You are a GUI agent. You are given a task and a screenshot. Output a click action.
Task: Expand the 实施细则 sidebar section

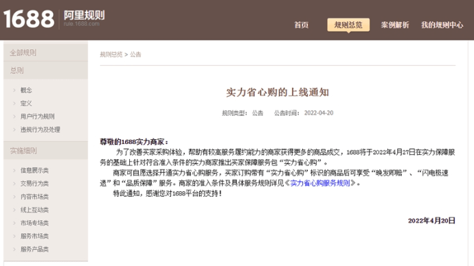coord(45,151)
